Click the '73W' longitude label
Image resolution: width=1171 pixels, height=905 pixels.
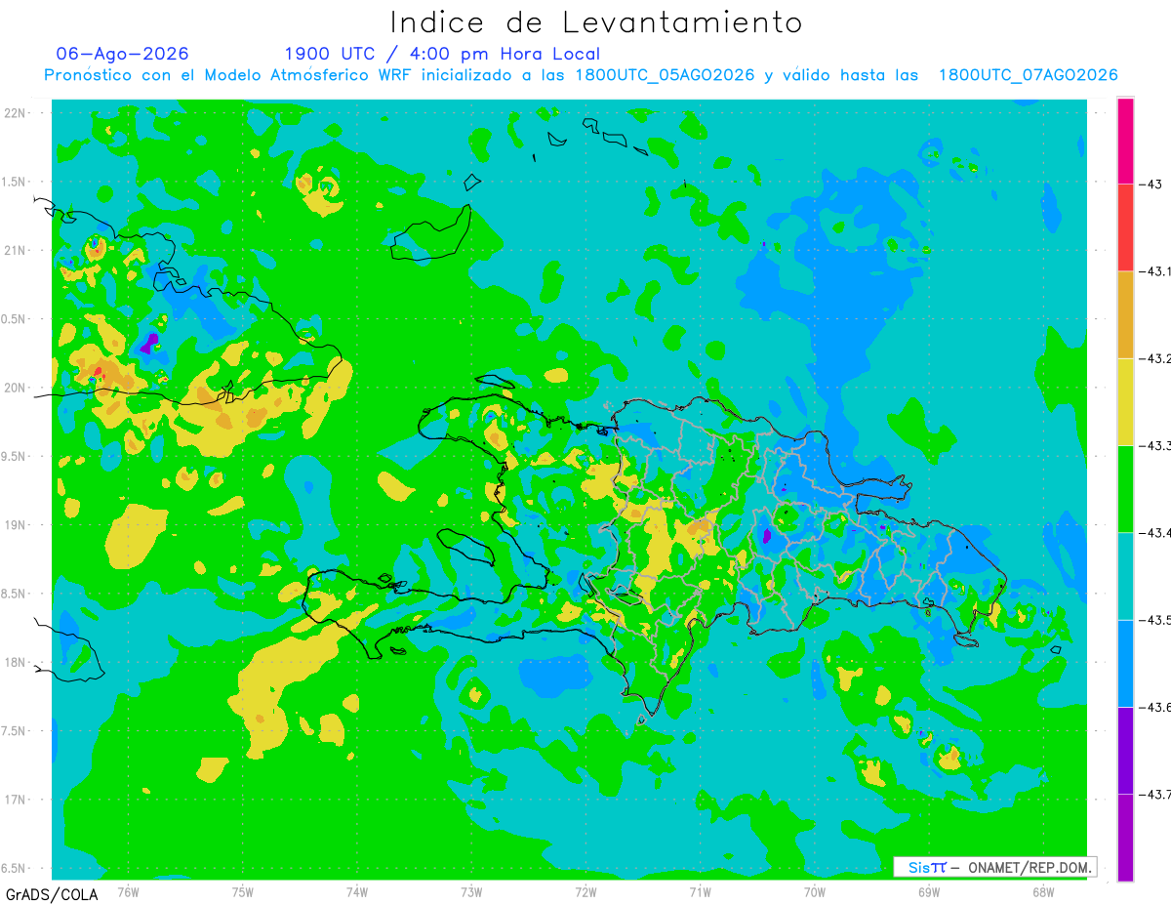[471, 891]
